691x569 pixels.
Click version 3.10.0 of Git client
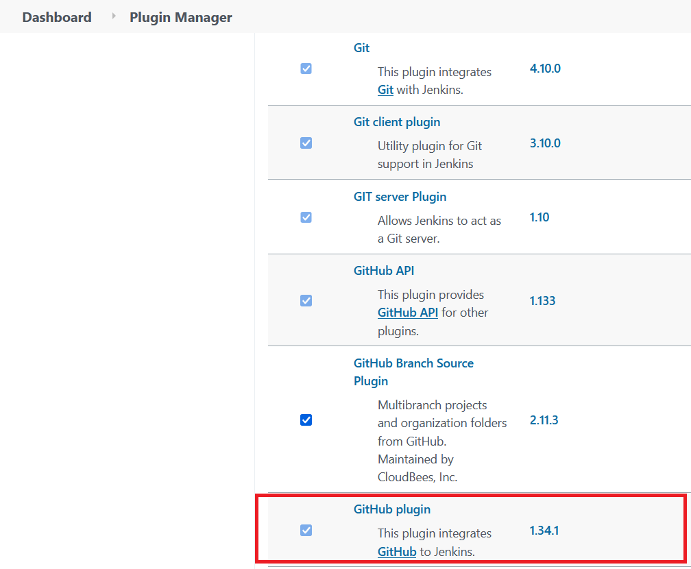(x=545, y=143)
